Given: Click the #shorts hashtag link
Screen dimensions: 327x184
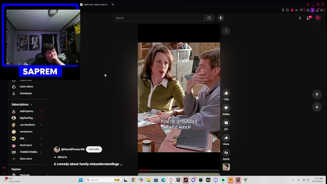Looking at the screenshot, I should pyautogui.click(x=62, y=157).
